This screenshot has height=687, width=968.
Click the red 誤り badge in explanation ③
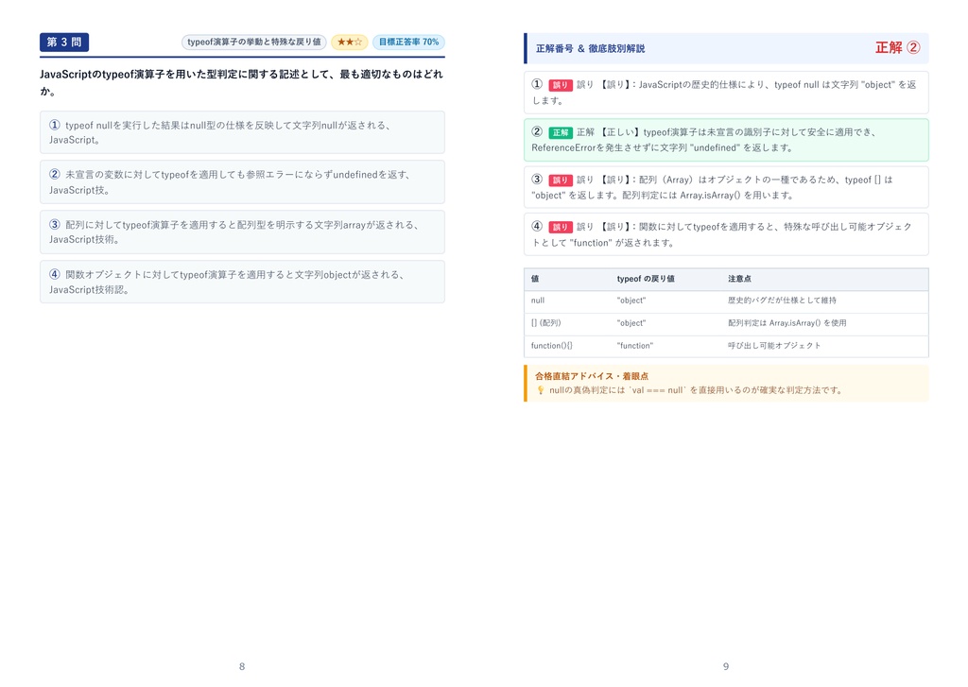pyautogui.click(x=561, y=180)
